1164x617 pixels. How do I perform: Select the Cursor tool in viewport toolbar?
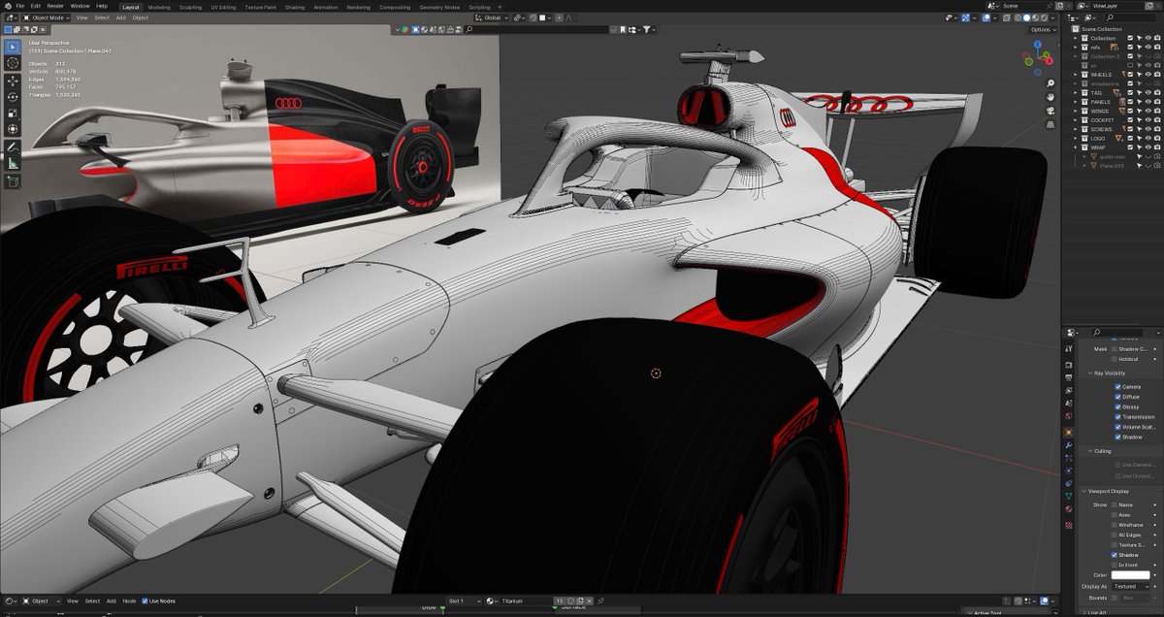pyautogui.click(x=13, y=63)
